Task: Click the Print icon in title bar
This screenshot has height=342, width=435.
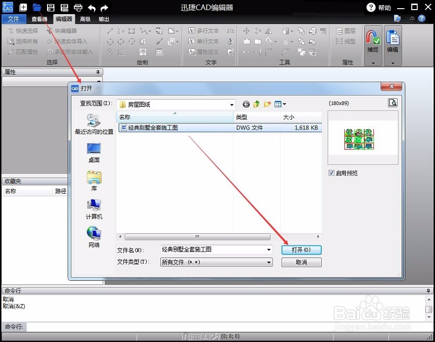Action: pos(78,8)
